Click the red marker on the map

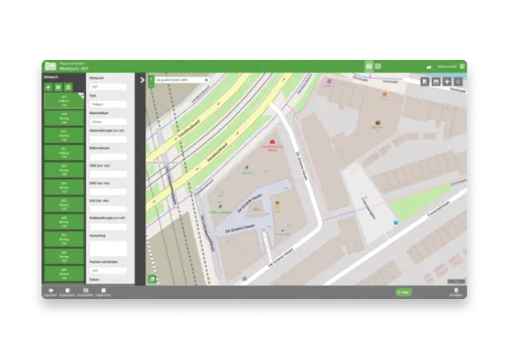pos(272,142)
